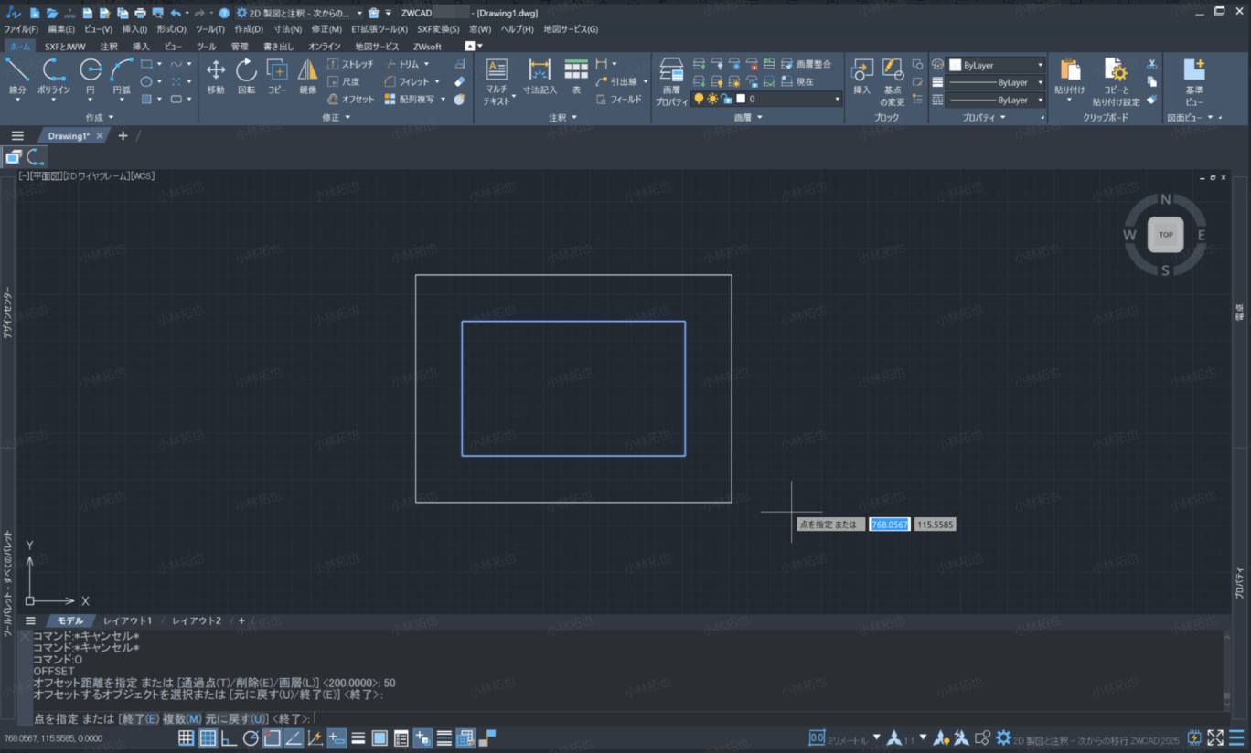Select the 円 (Circle) tool
Screen dimensions: 1251x753
tap(91, 78)
